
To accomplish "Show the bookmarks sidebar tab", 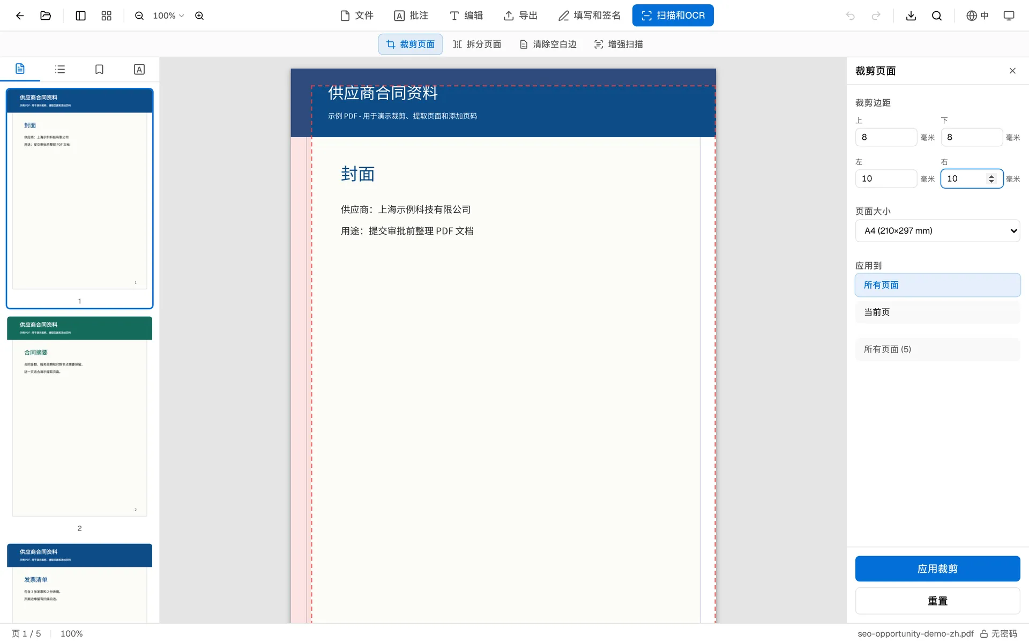I will click(x=99, y=69).
